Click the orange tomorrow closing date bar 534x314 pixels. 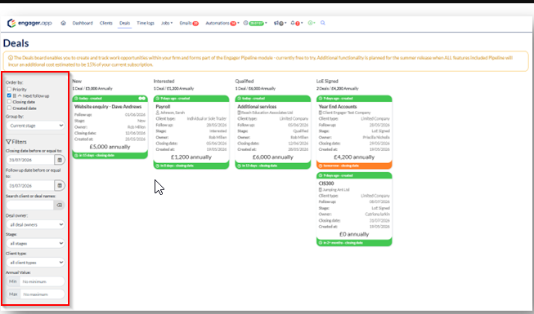click(354, 166)
